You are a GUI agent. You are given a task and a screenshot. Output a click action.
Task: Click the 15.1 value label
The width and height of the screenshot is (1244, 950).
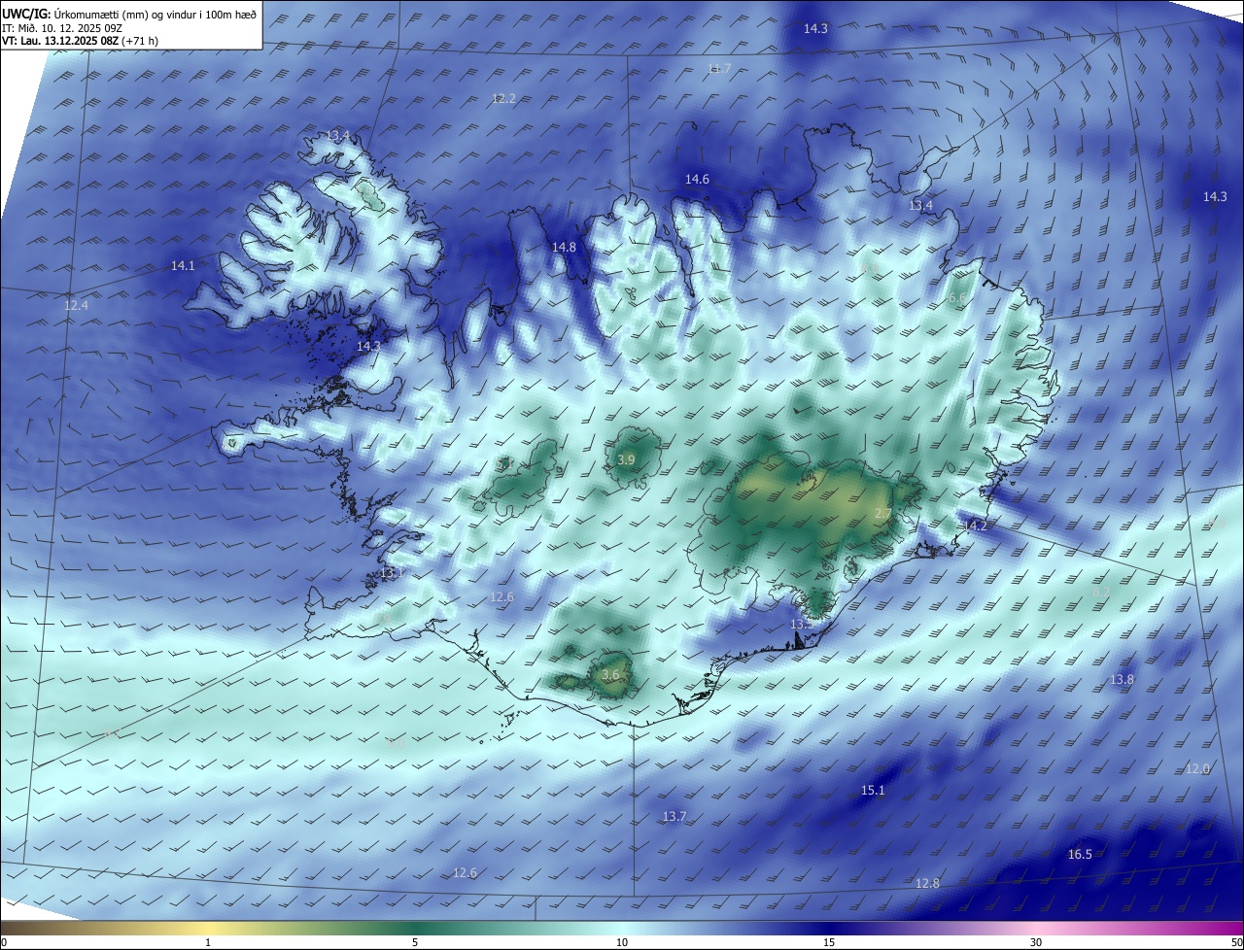pos(873,790)
